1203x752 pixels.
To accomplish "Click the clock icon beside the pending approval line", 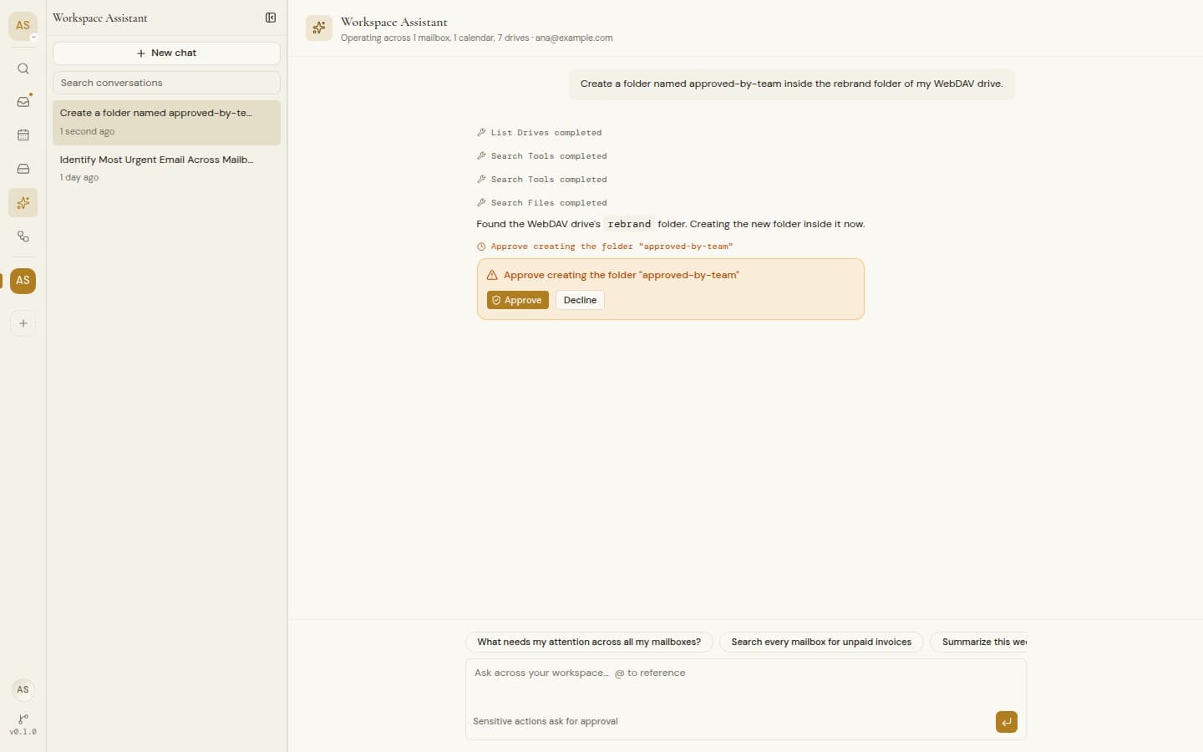I will point(481,246).
